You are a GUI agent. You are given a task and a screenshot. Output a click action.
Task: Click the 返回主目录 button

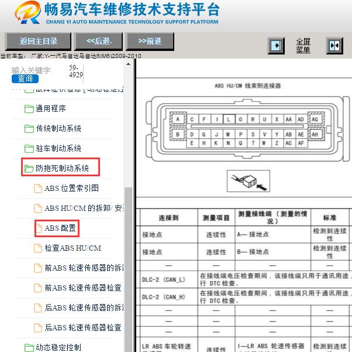[x=38, y=41]
